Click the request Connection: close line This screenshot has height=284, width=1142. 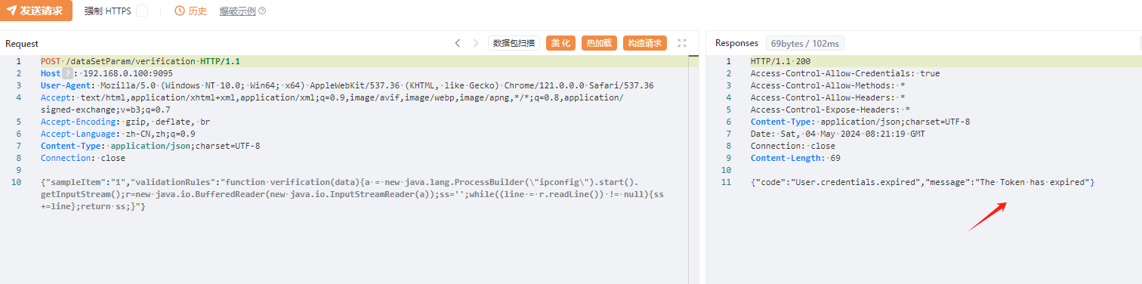pyautogui.click(x=83, y=158)
